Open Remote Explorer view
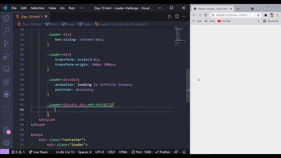 pos(7,69)
